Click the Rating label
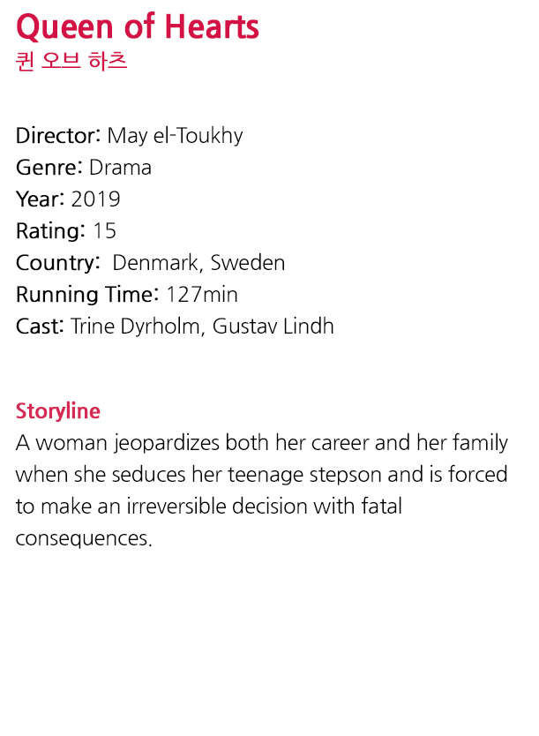The width and height of the screenshot is (539, 736). coord(50,231)
